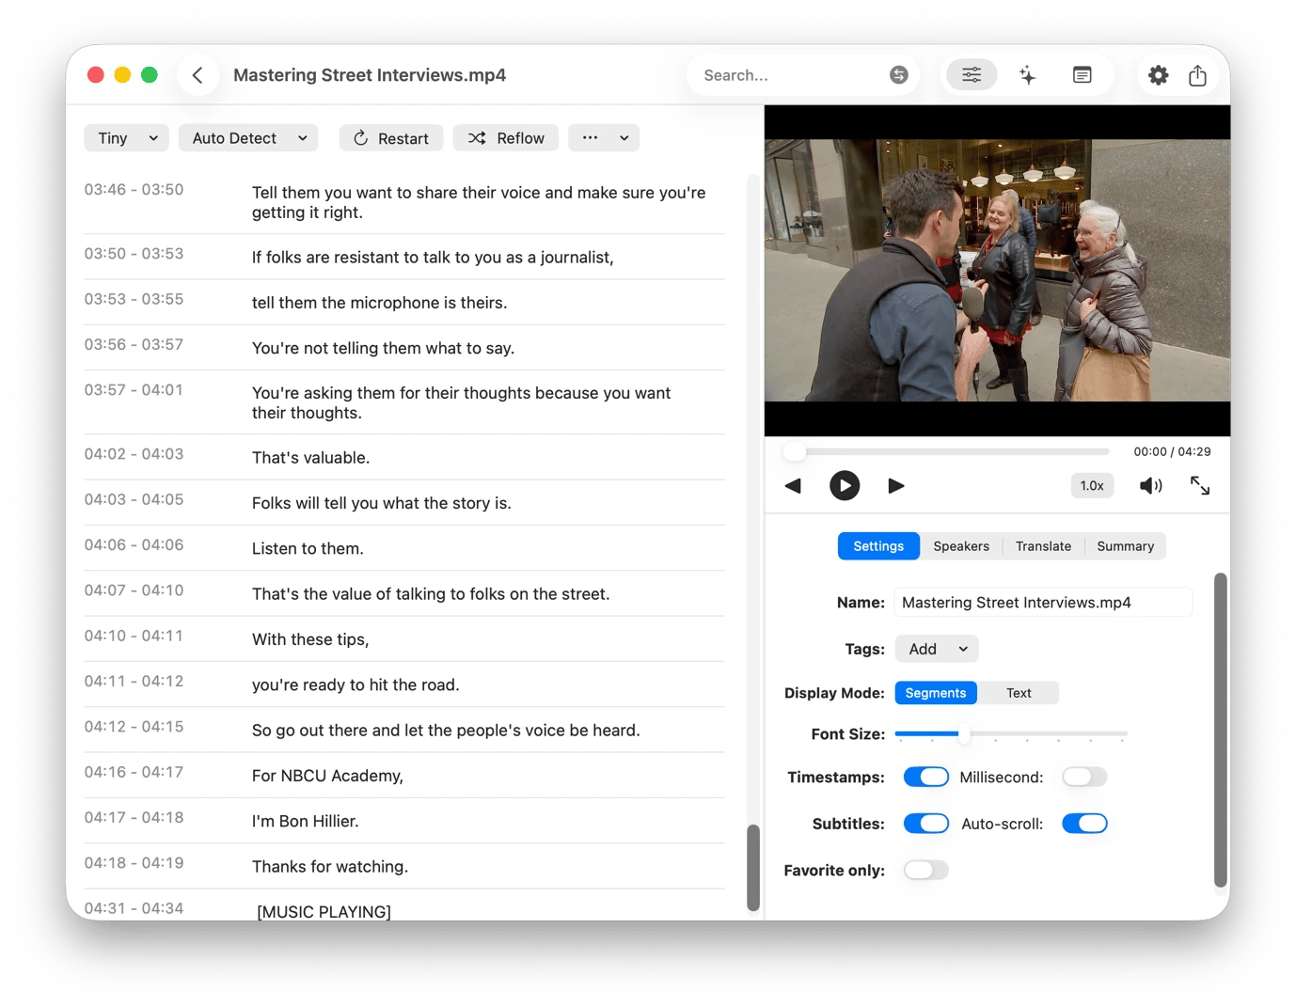Toggle the settings sliders panel icon
This screenshot has width=1296, height=1007.
(x=972, y=75)
